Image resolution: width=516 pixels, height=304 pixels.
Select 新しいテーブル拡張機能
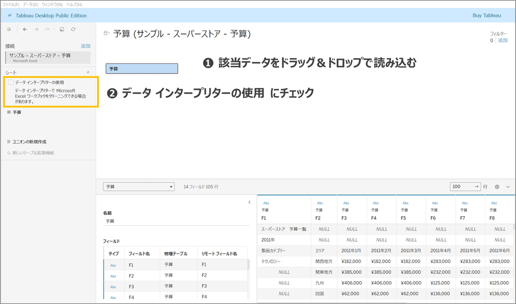33,152
